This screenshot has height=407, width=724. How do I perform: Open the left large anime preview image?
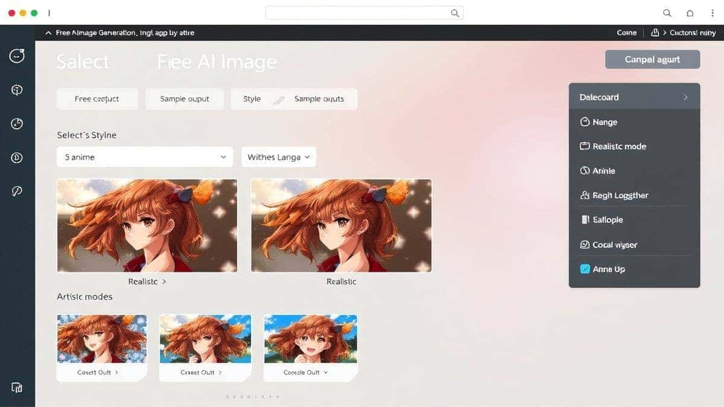[x=147, y=226]
